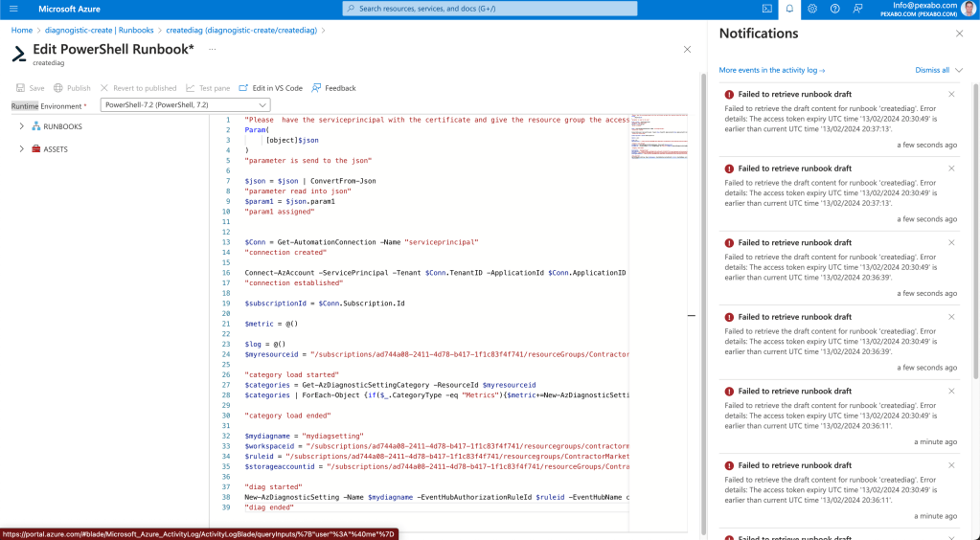Click the notifications bell icon
The width and height of the screenshot is (980, 540).
tap(789, 9)
